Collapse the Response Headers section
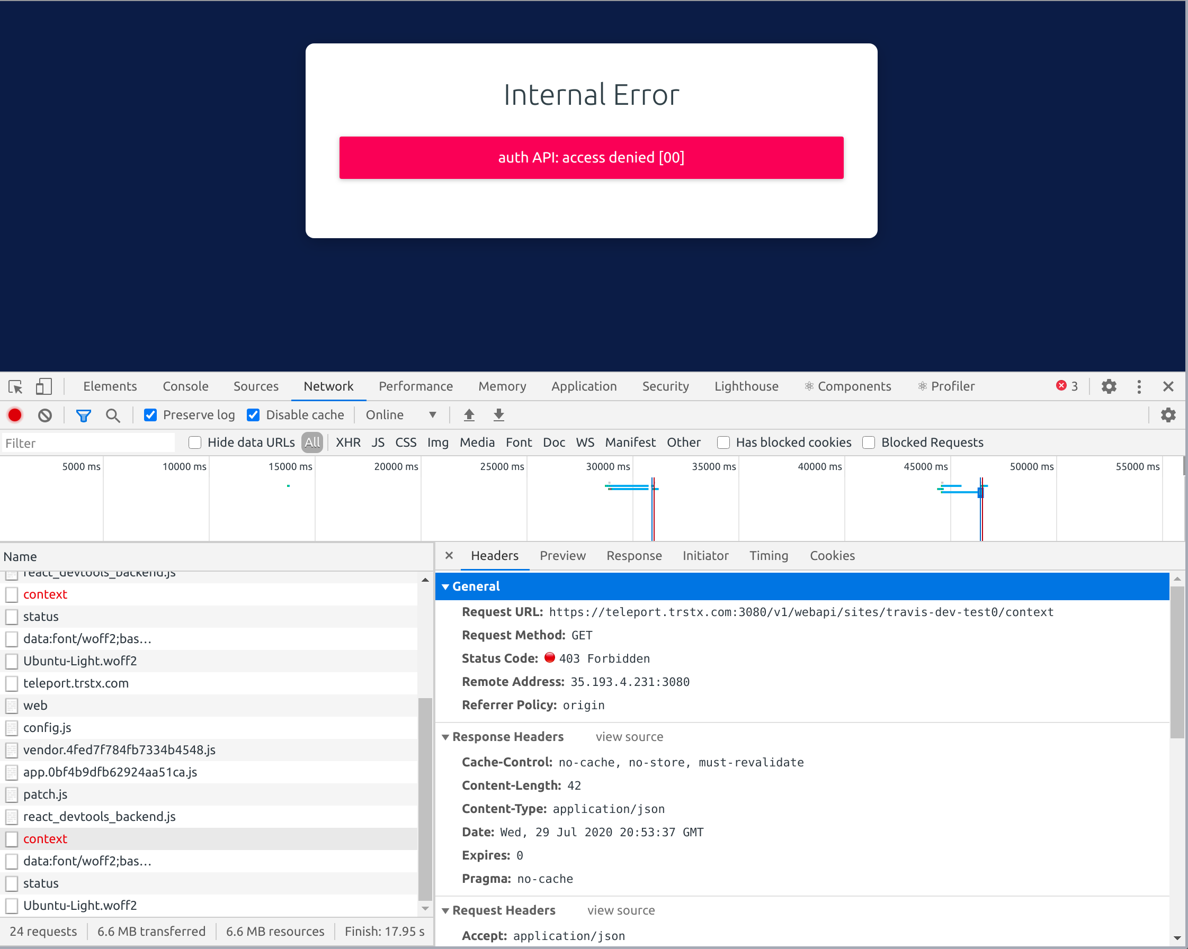This screenshot has width=1188, height=949. click(445, 737)
